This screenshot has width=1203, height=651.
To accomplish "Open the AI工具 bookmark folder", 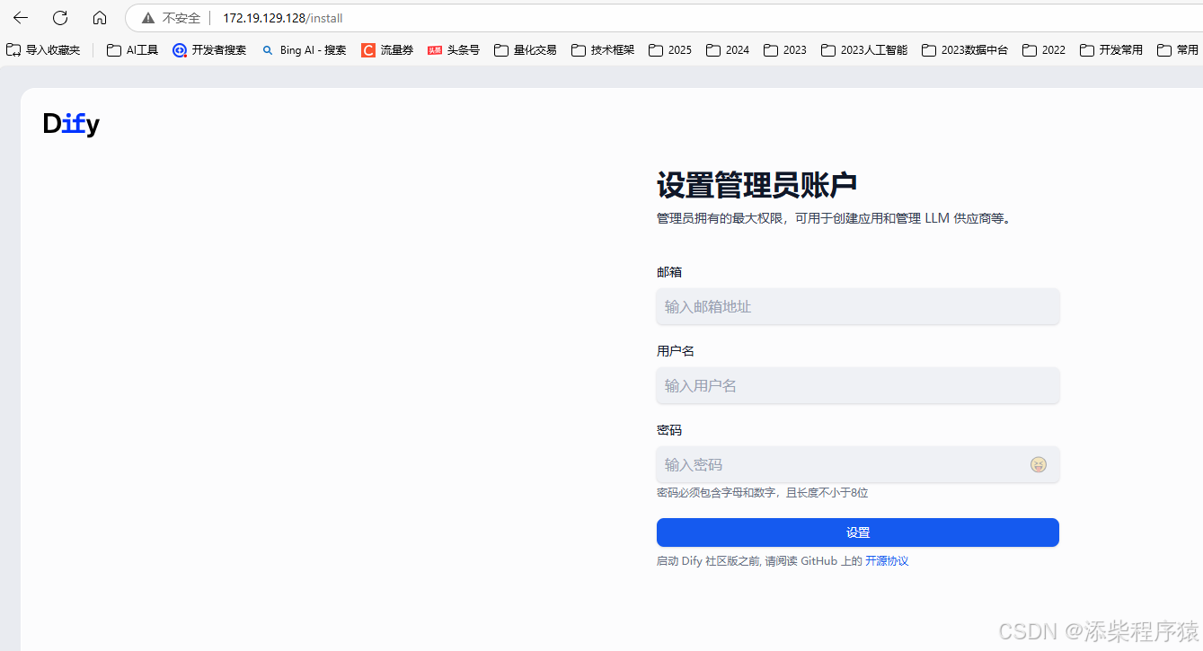I will coord(132,50).
